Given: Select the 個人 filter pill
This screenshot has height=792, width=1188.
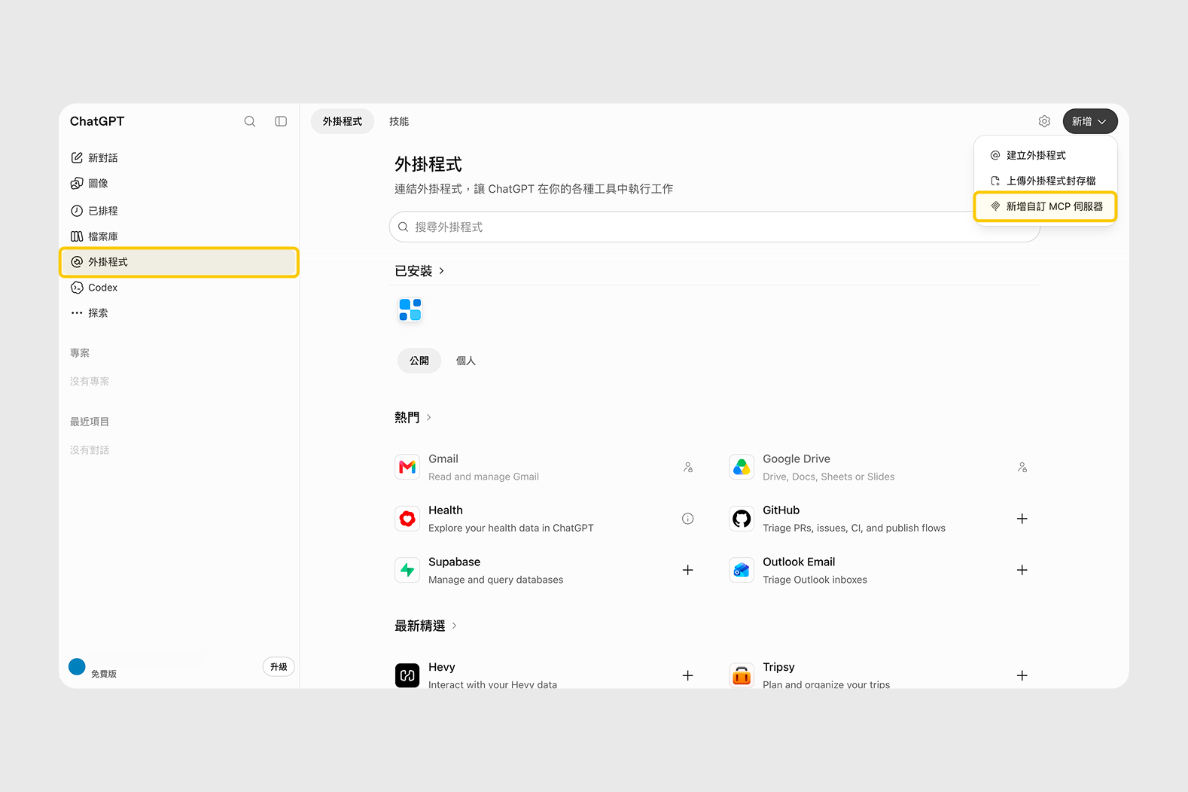Looking at the screenshot, I should pyautogui.click(x=466, y=361).
